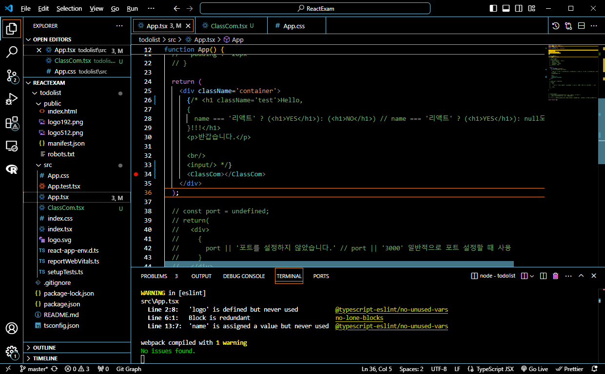The height and width of the screenshot is (374, 605).
Task: Switch to the Ports panel tab
Action: click(321, 276)
